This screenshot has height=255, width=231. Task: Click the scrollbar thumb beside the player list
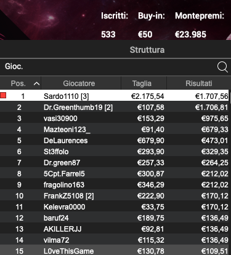pyautogui.click(x=230, y=96)
